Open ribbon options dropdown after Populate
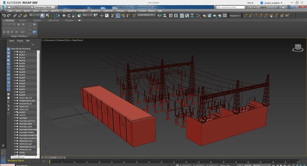Viewport: 307px width, 166px height. tap(80, 20)
